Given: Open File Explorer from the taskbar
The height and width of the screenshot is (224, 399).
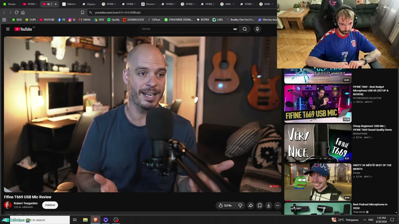Looking at the screenshot, I should click(x=85, y=220).
